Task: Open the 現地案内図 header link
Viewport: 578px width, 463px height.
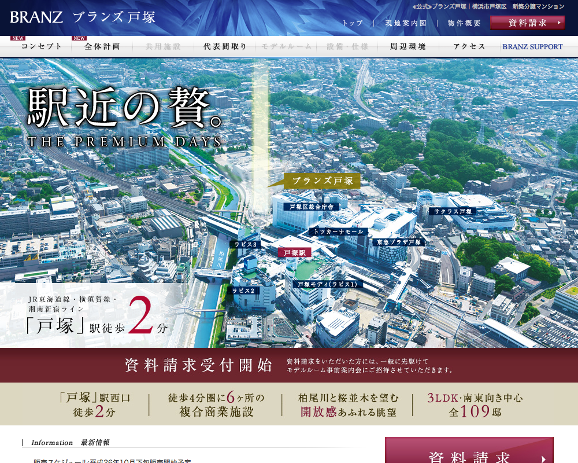Action: (406, 23)
